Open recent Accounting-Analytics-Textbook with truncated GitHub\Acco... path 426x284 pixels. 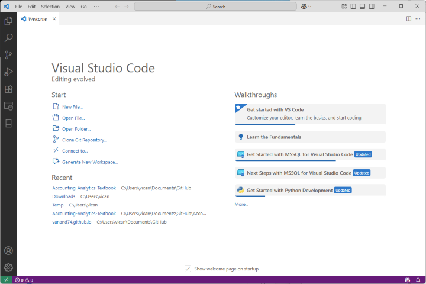(84, 214)
